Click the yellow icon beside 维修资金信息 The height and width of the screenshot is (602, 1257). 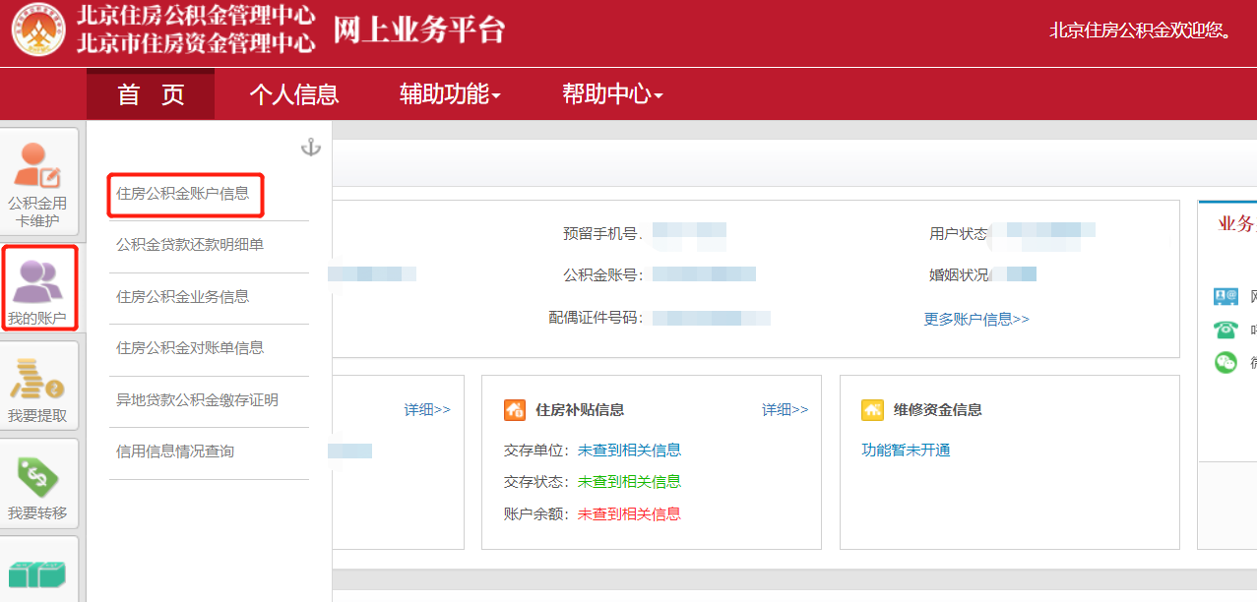click(x=871, y=409)
